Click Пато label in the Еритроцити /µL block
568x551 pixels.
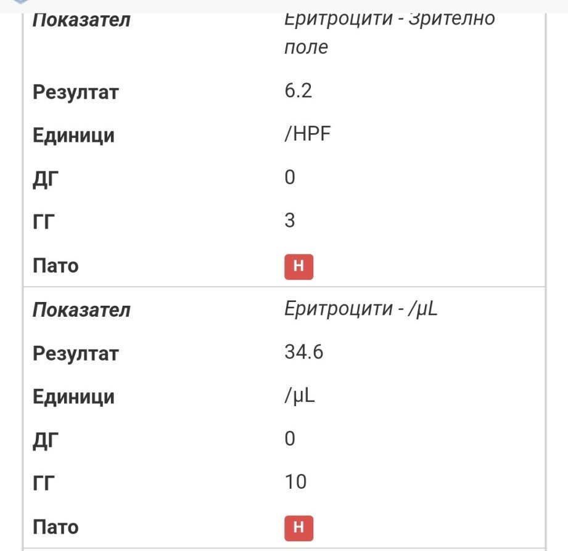click(56, 528)
